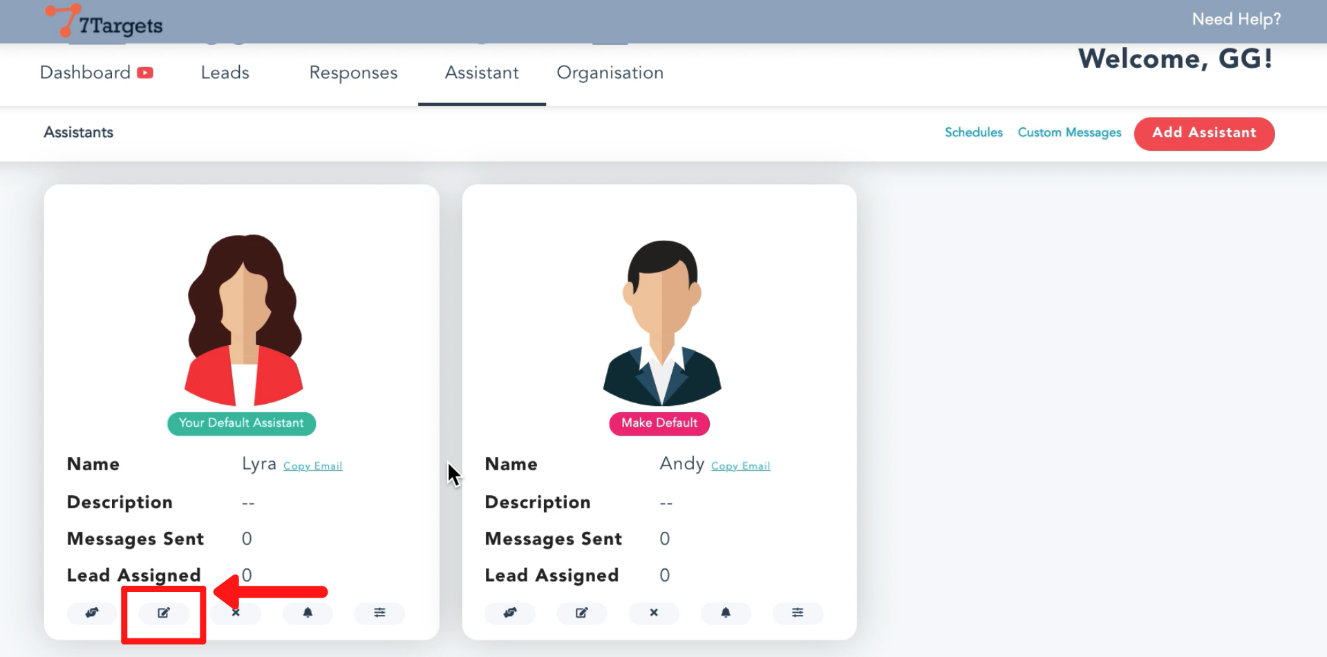1327x657 pixels.
Task: Open Andy's sliders settings icon
Action: [x=798, y=613]
